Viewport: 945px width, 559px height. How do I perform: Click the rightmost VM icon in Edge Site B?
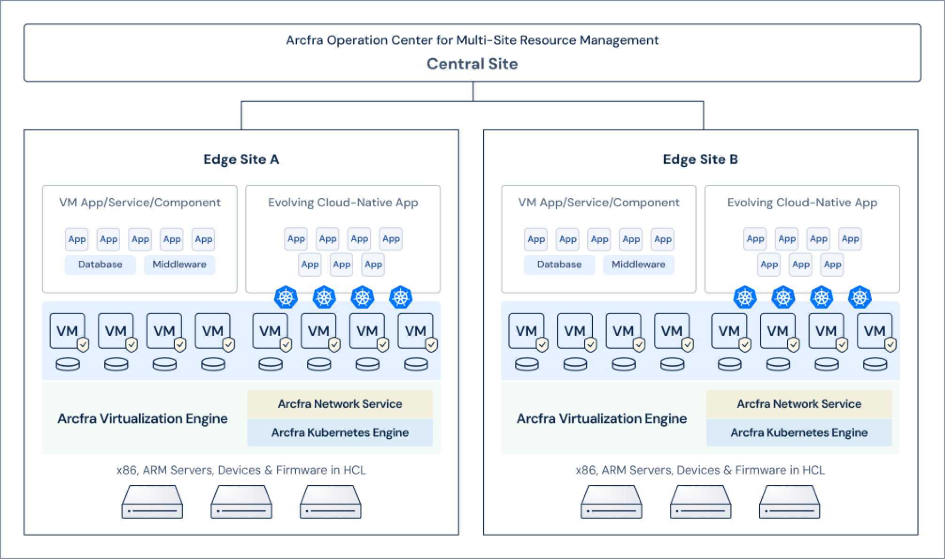point(875,331)
